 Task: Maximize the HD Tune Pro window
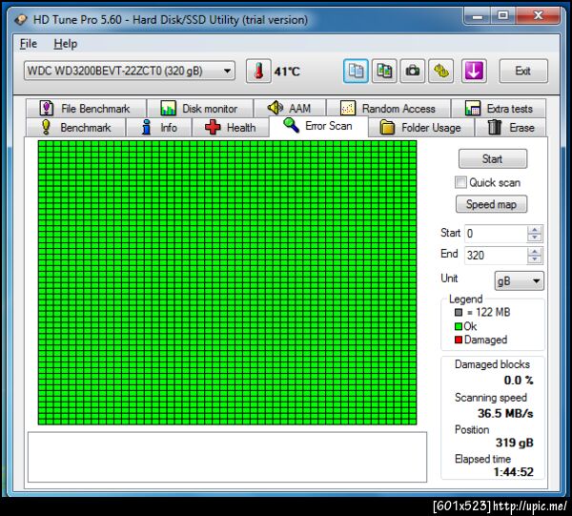click(x=503, y=15)
